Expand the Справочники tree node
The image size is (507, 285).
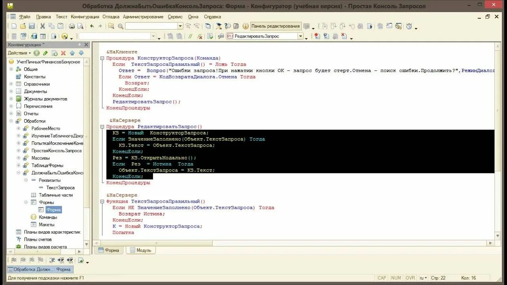(x=11, y=84)
